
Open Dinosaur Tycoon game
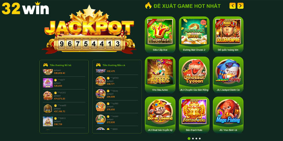click(x=194, y=75)
